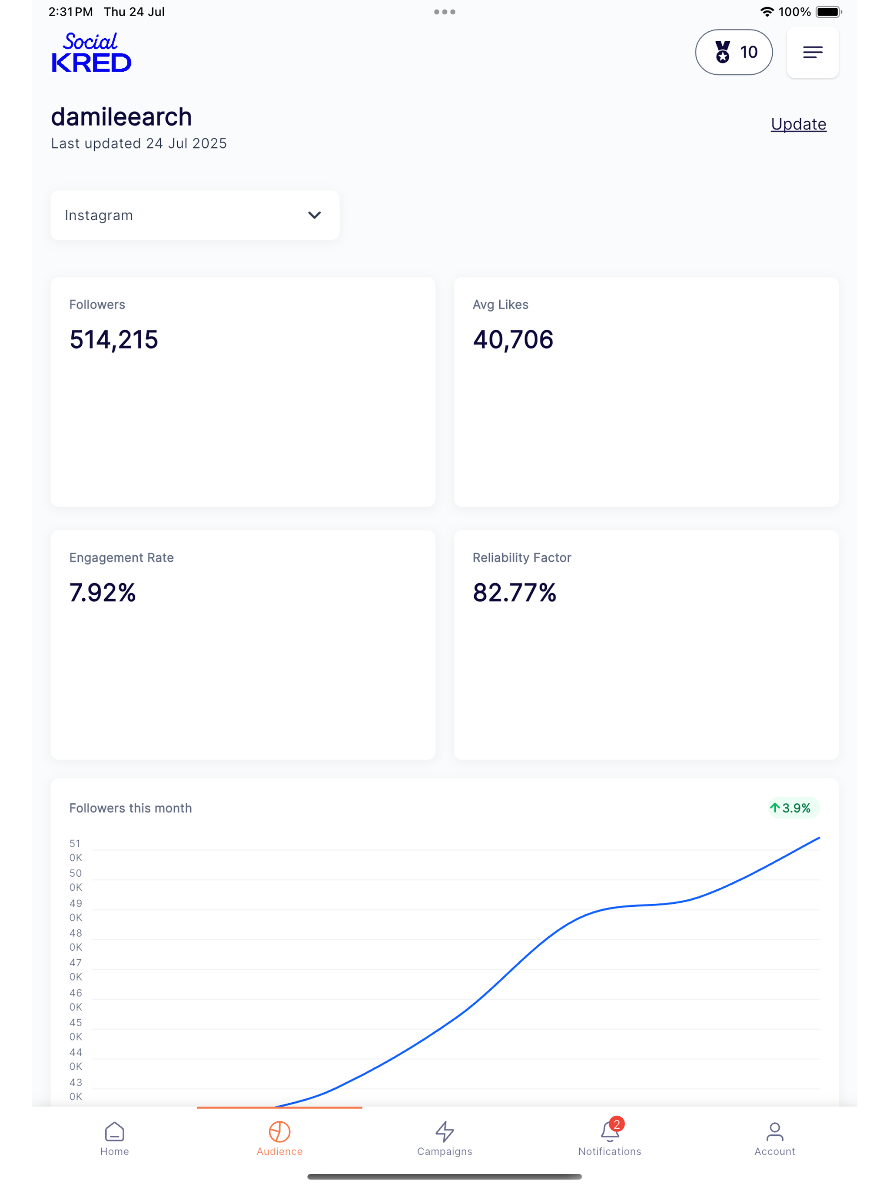890x1187 pixels.
Task: Go to the Campaigns tab
Action: point(445,1139)
